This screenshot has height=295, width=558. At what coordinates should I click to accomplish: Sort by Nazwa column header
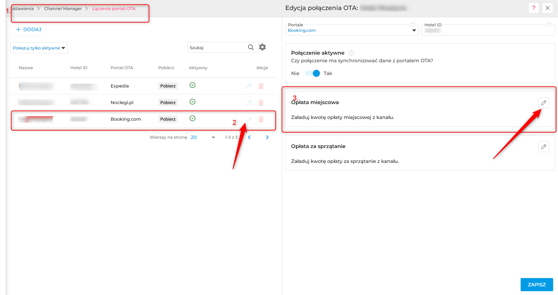click(26, 68)
